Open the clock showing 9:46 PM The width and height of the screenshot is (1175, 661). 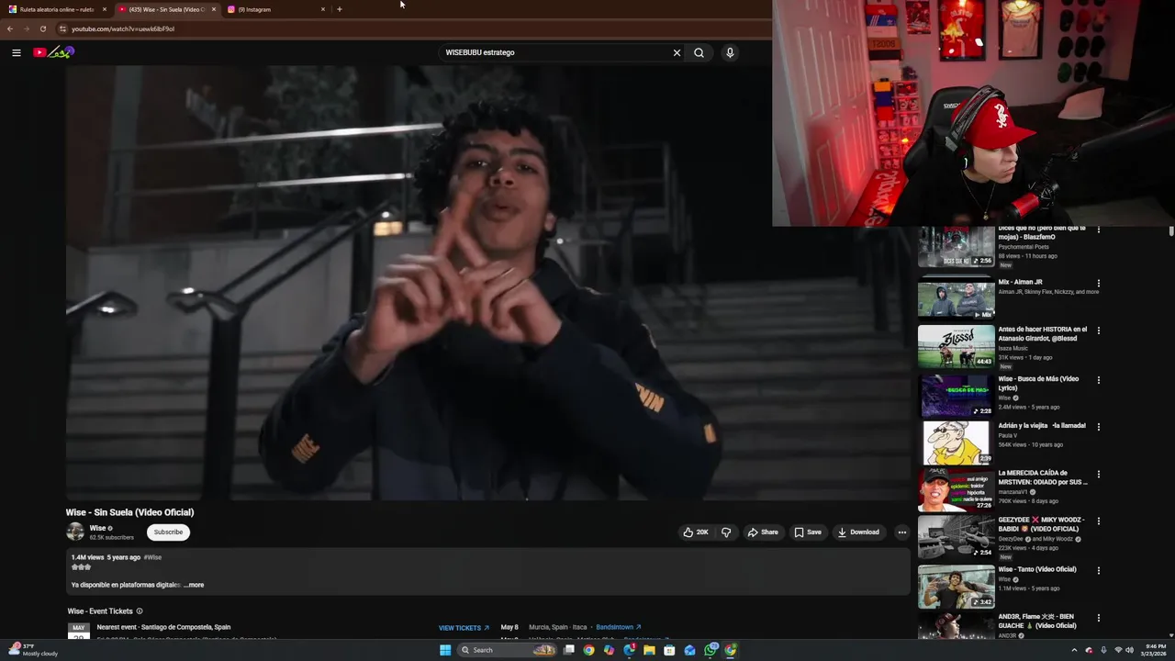click(x=1154, y=650)
